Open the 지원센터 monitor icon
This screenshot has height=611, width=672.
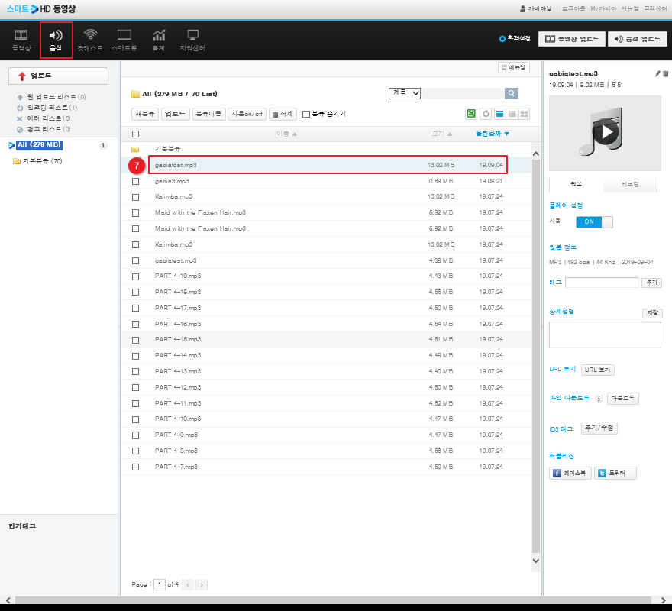click(x=192, y=34)
